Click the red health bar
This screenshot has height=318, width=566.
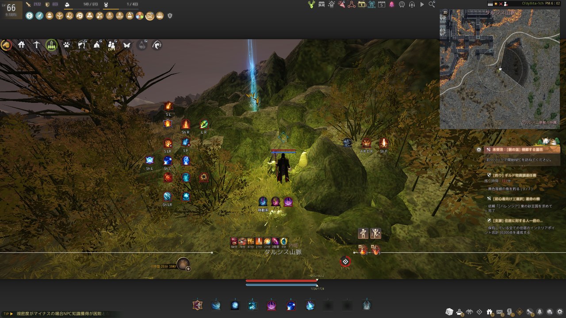click(x=282, y=280)
